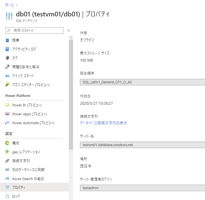
Task: Click the Power BI chart icon
Action: point(7,105)
